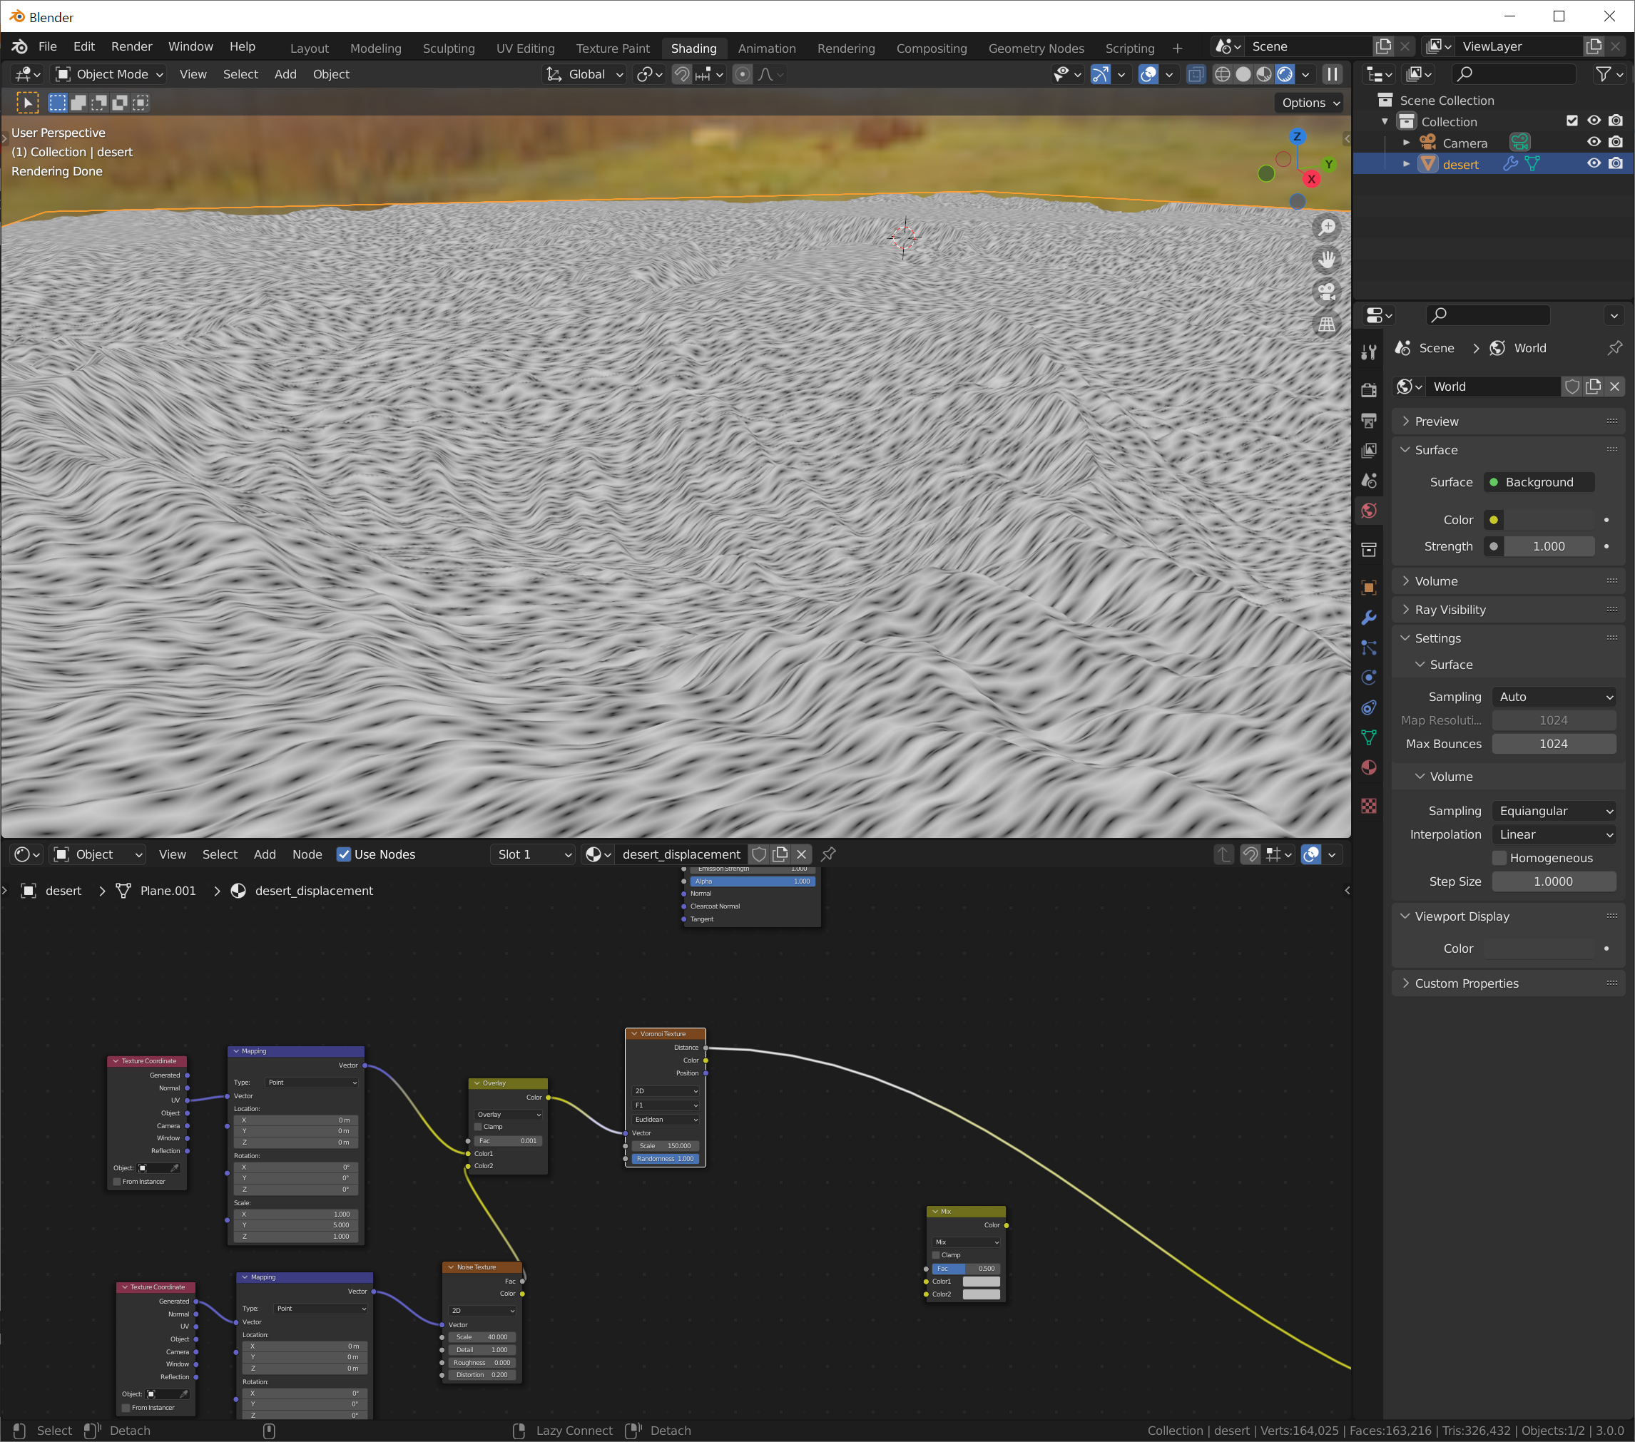The width and height of the screenshot is (1635, 1442).
Task: Uncheck the Use Nodes checkbox
Action: click(344, 854)
